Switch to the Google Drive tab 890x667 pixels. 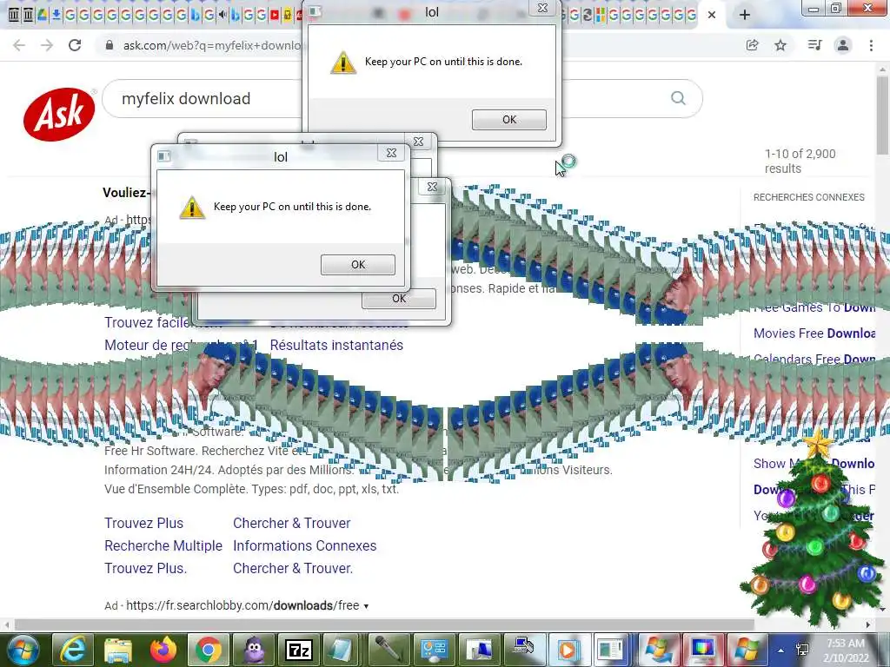pos(42,16)
